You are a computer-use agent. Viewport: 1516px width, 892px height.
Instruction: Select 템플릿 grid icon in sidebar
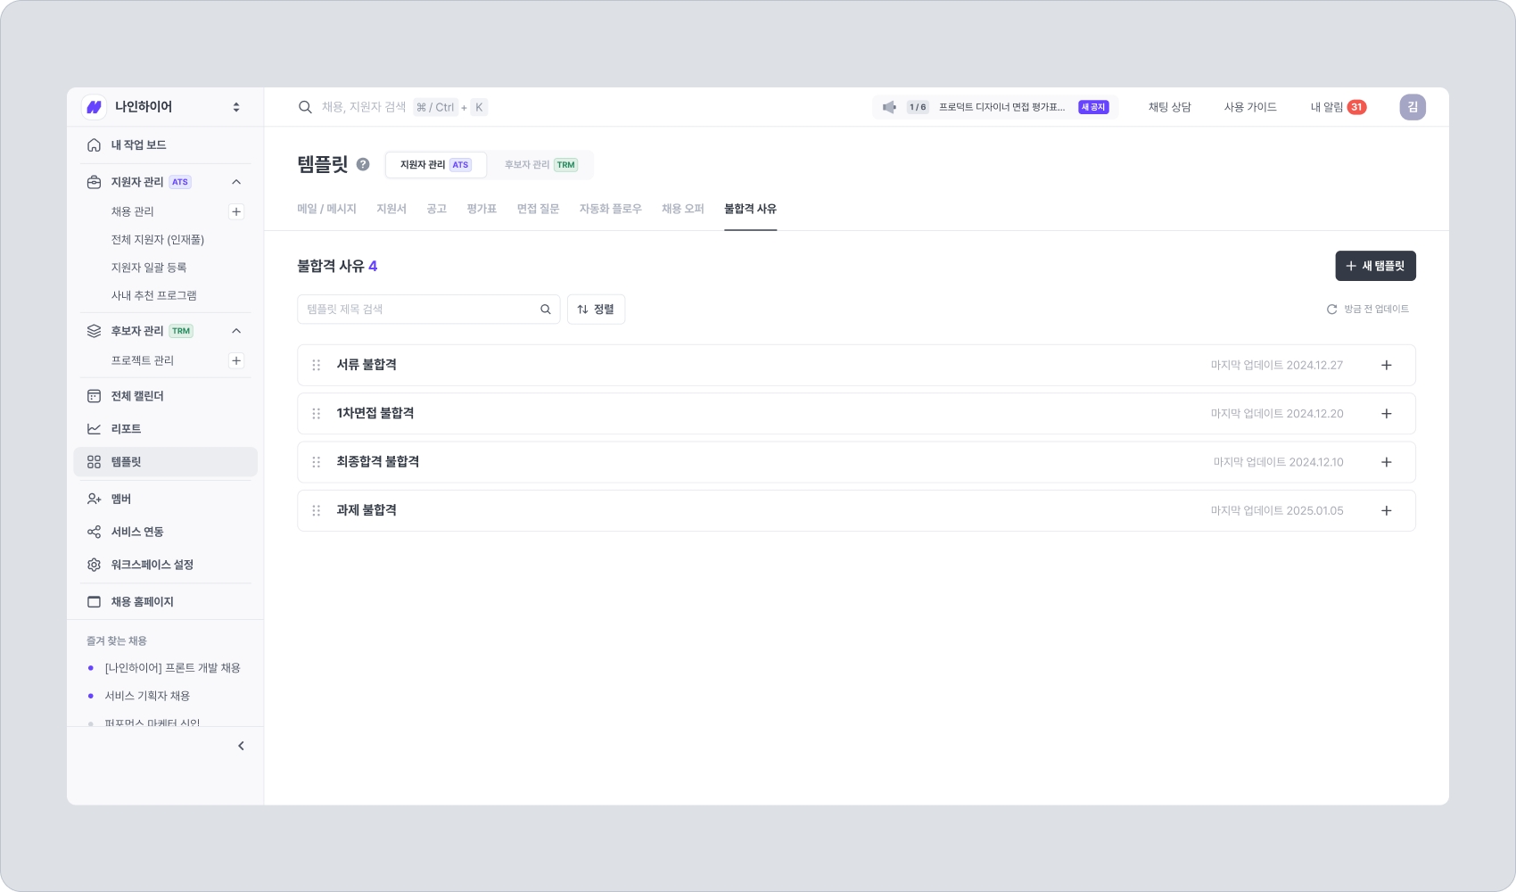(x=94, y=462)
